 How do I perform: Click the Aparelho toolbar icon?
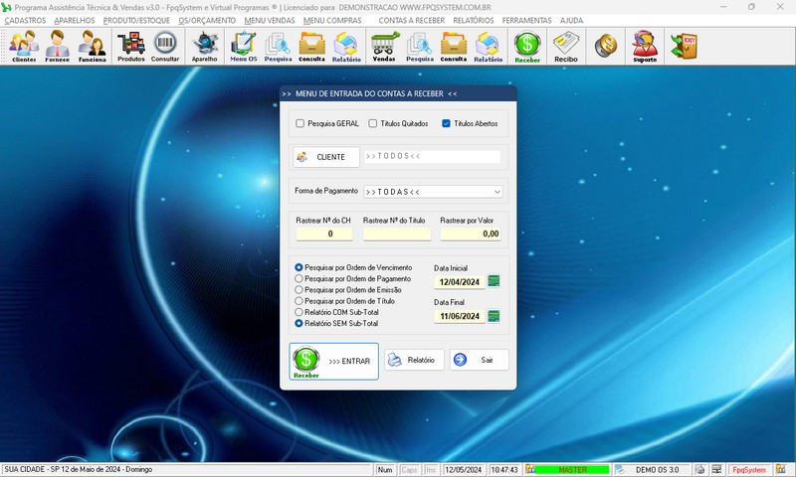pos(204,46)
